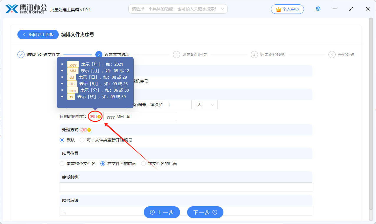The height and width of the screenshot is (224, 376).
Task: Click the 序号后缀 input field
Action: 186,211
